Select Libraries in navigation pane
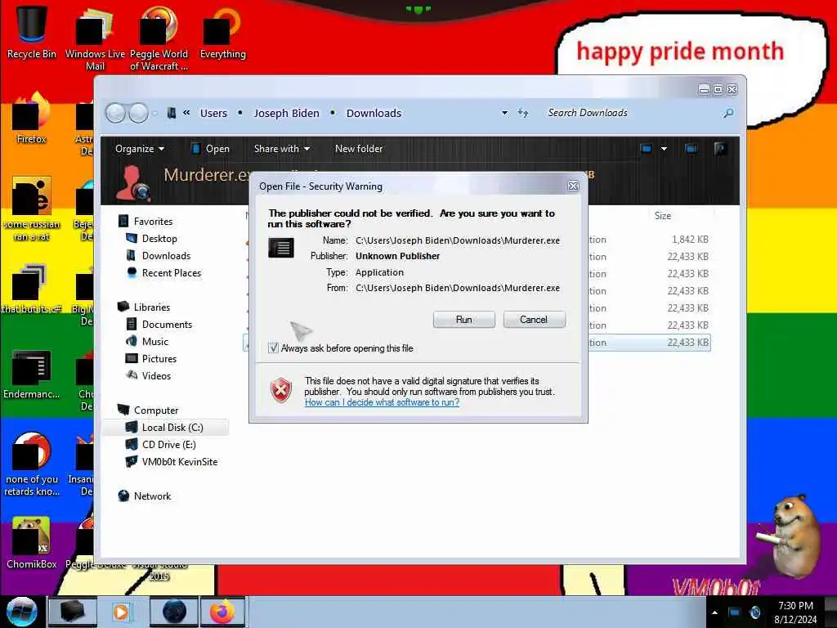Screen dimensions: 837x628 [x=151, y=307]
